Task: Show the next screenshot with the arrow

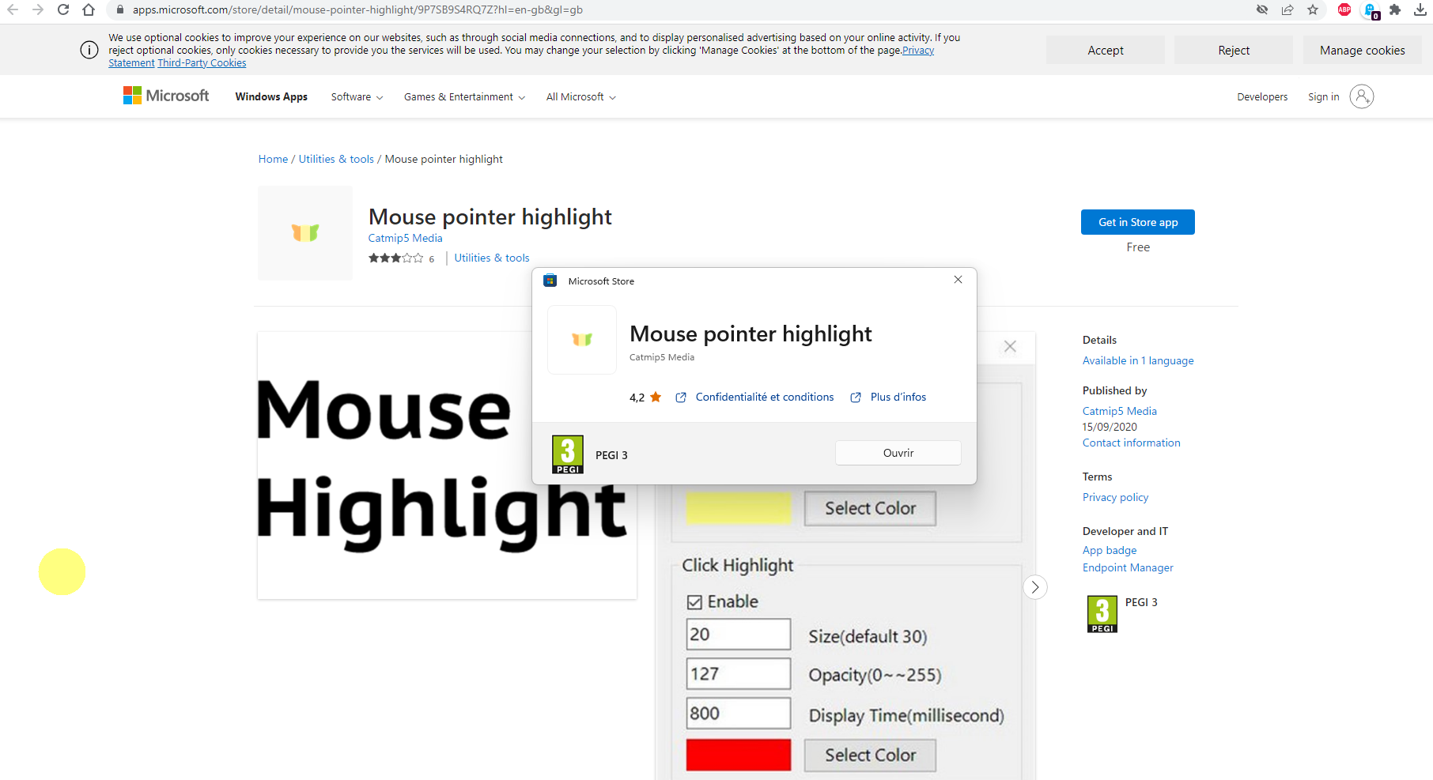Action: coord(1035,587)
